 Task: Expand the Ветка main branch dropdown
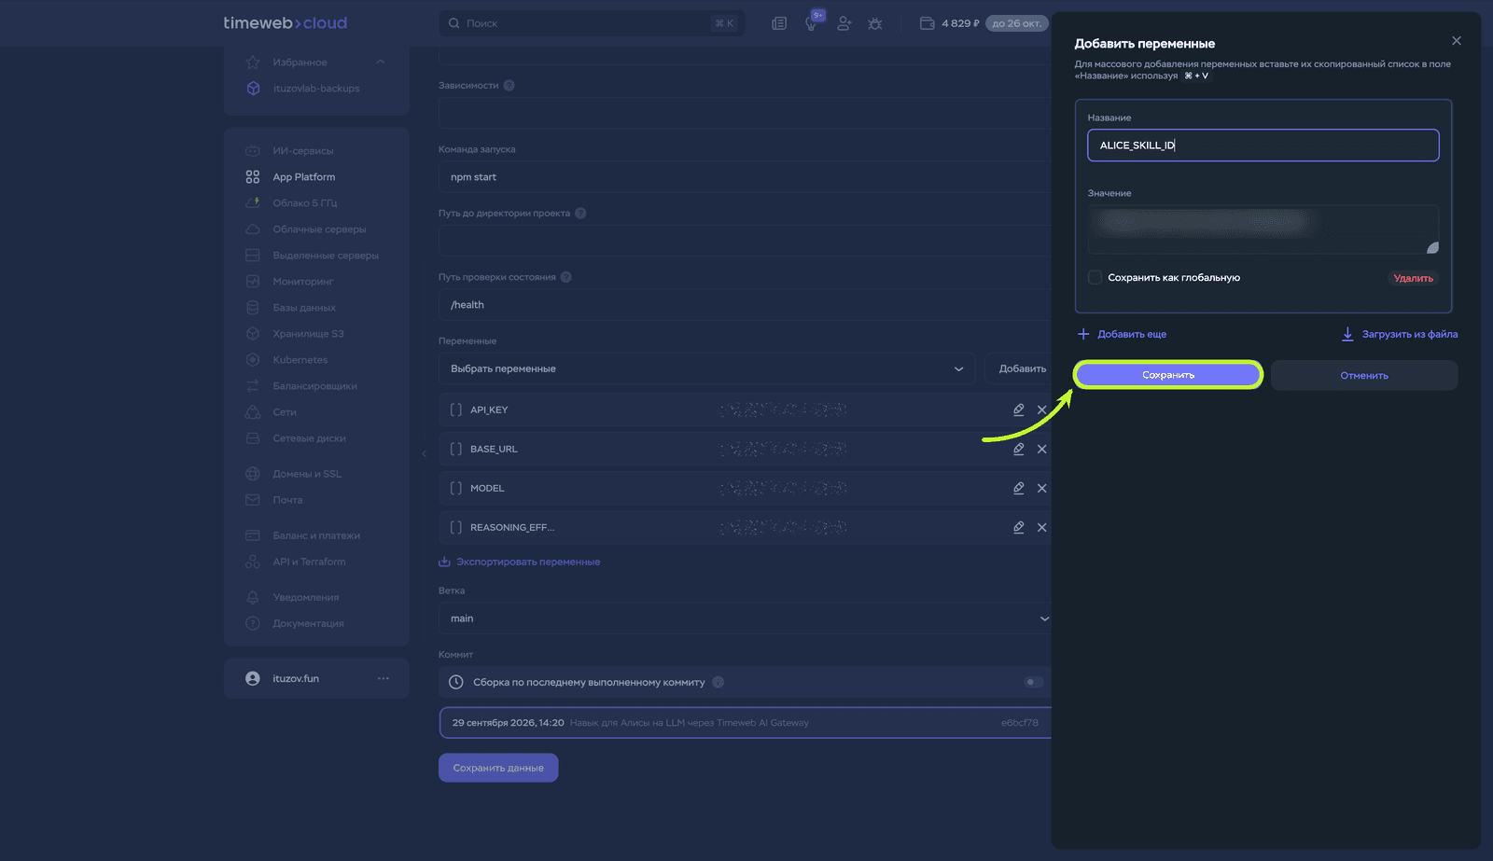(x=745, y=618)
